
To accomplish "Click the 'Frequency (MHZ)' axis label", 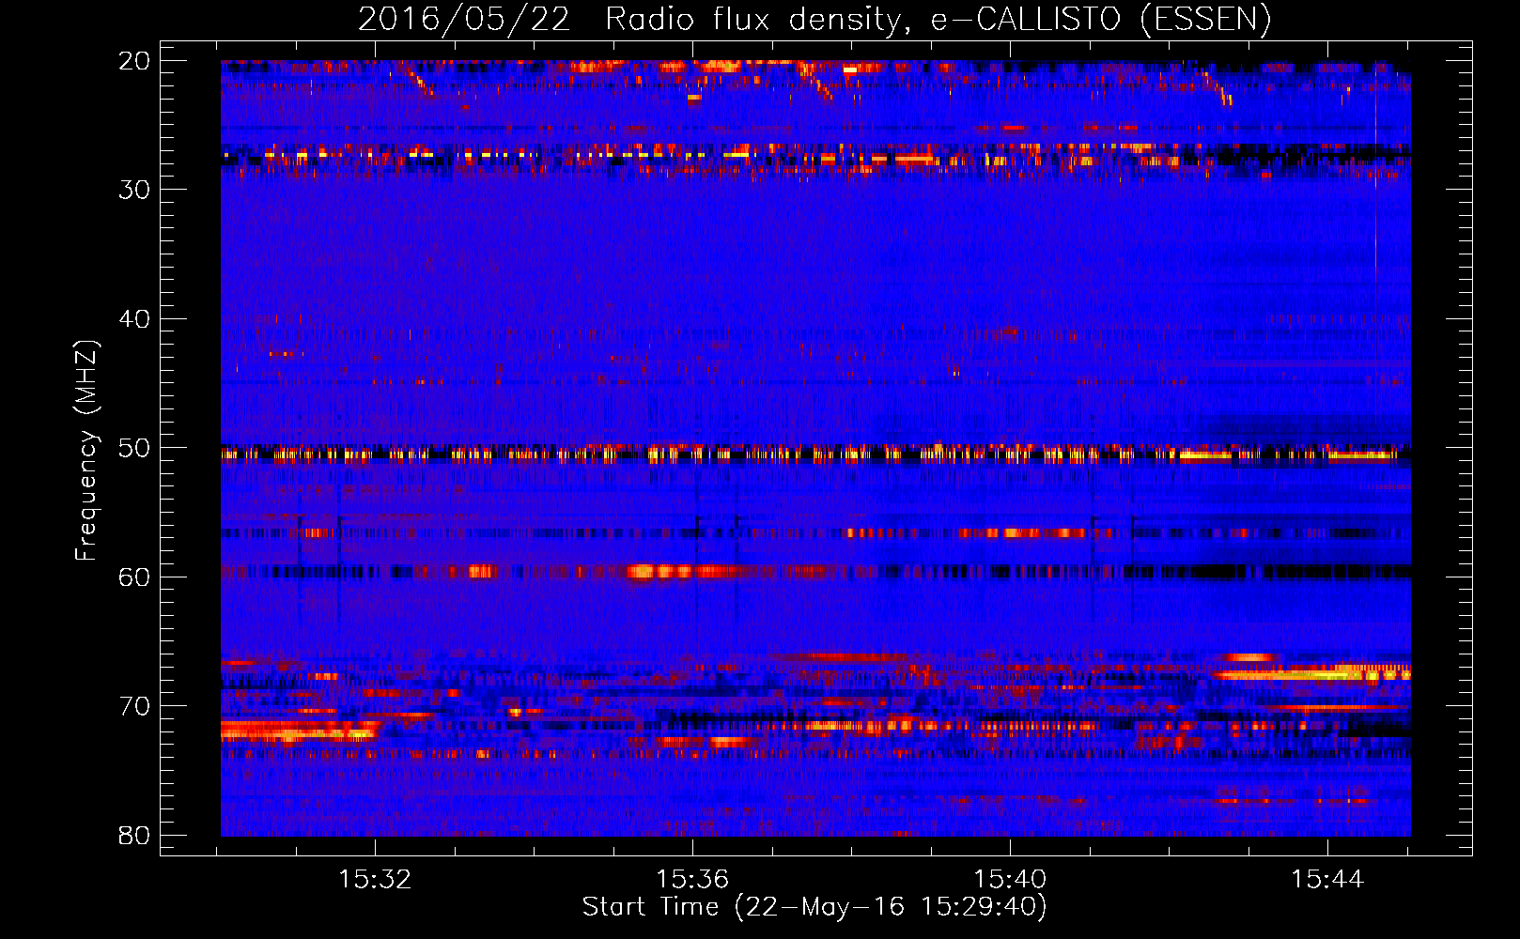I will 86,451.
